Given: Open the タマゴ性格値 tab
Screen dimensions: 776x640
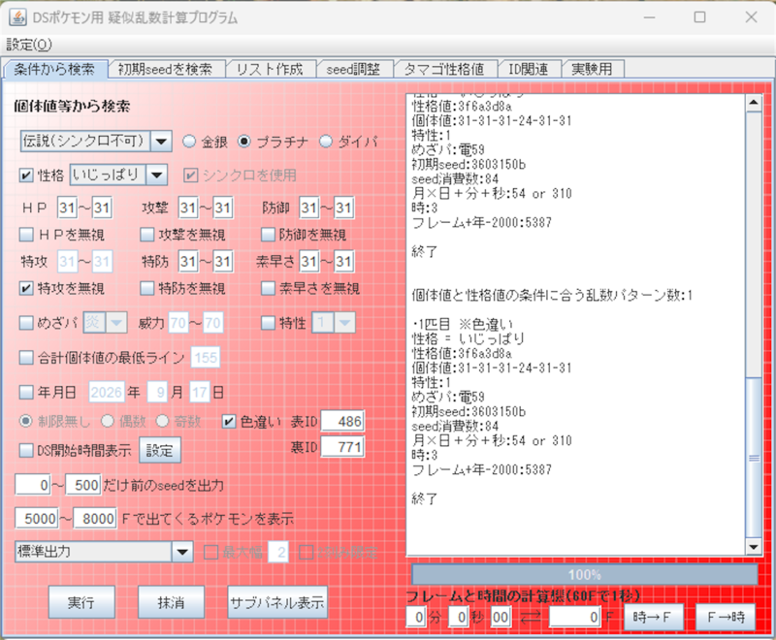Looking at the screenshot, I should (444, 69).
